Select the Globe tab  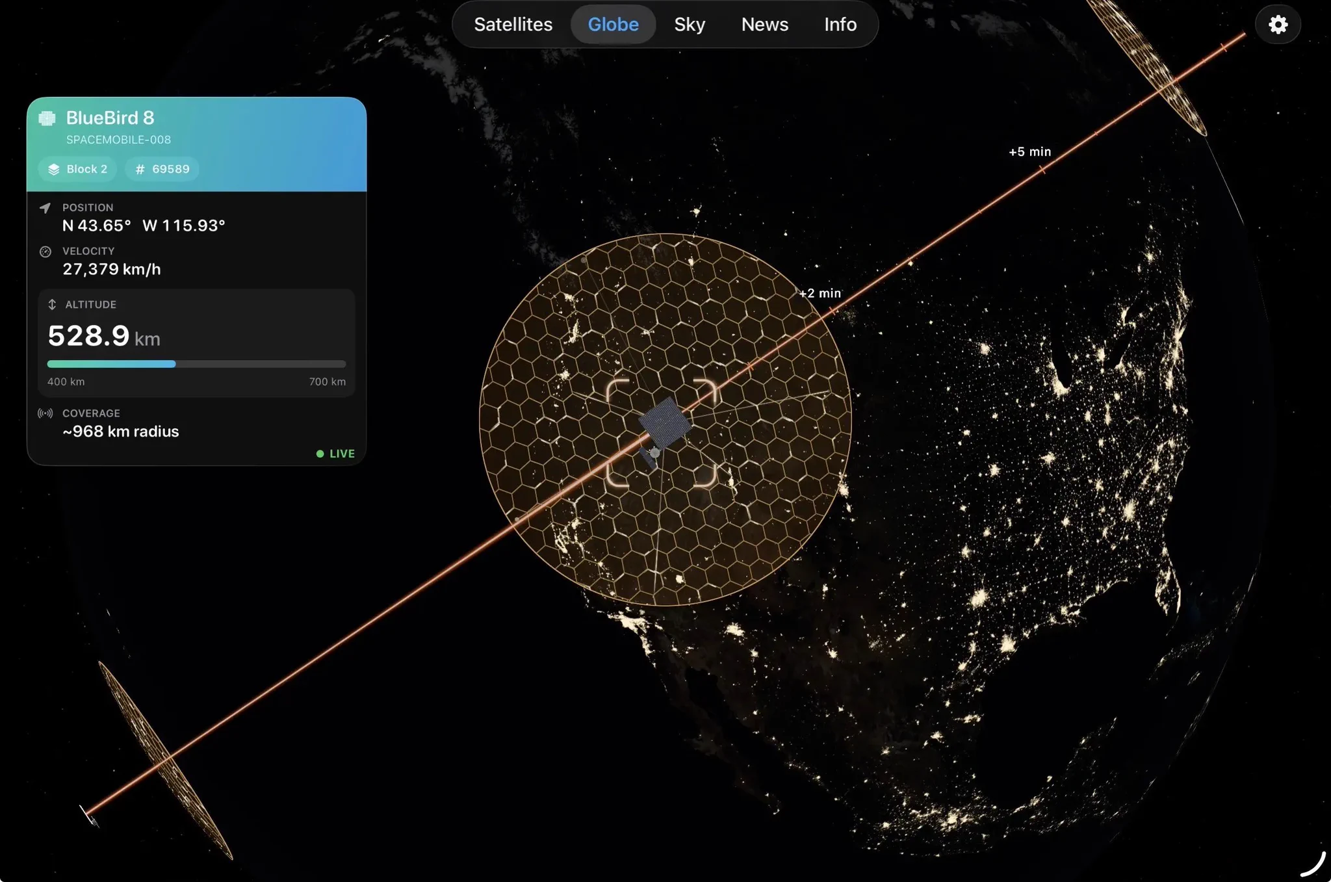click(613, 25)
